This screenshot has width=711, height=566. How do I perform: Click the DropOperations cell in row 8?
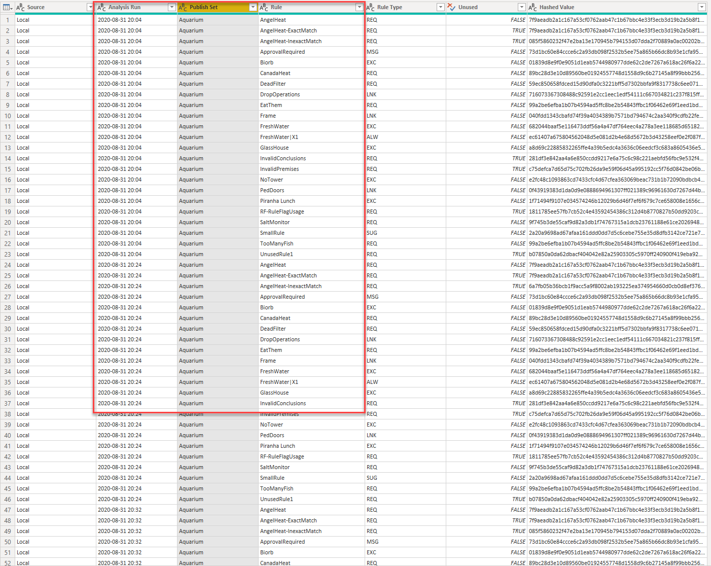click(311, 94)
